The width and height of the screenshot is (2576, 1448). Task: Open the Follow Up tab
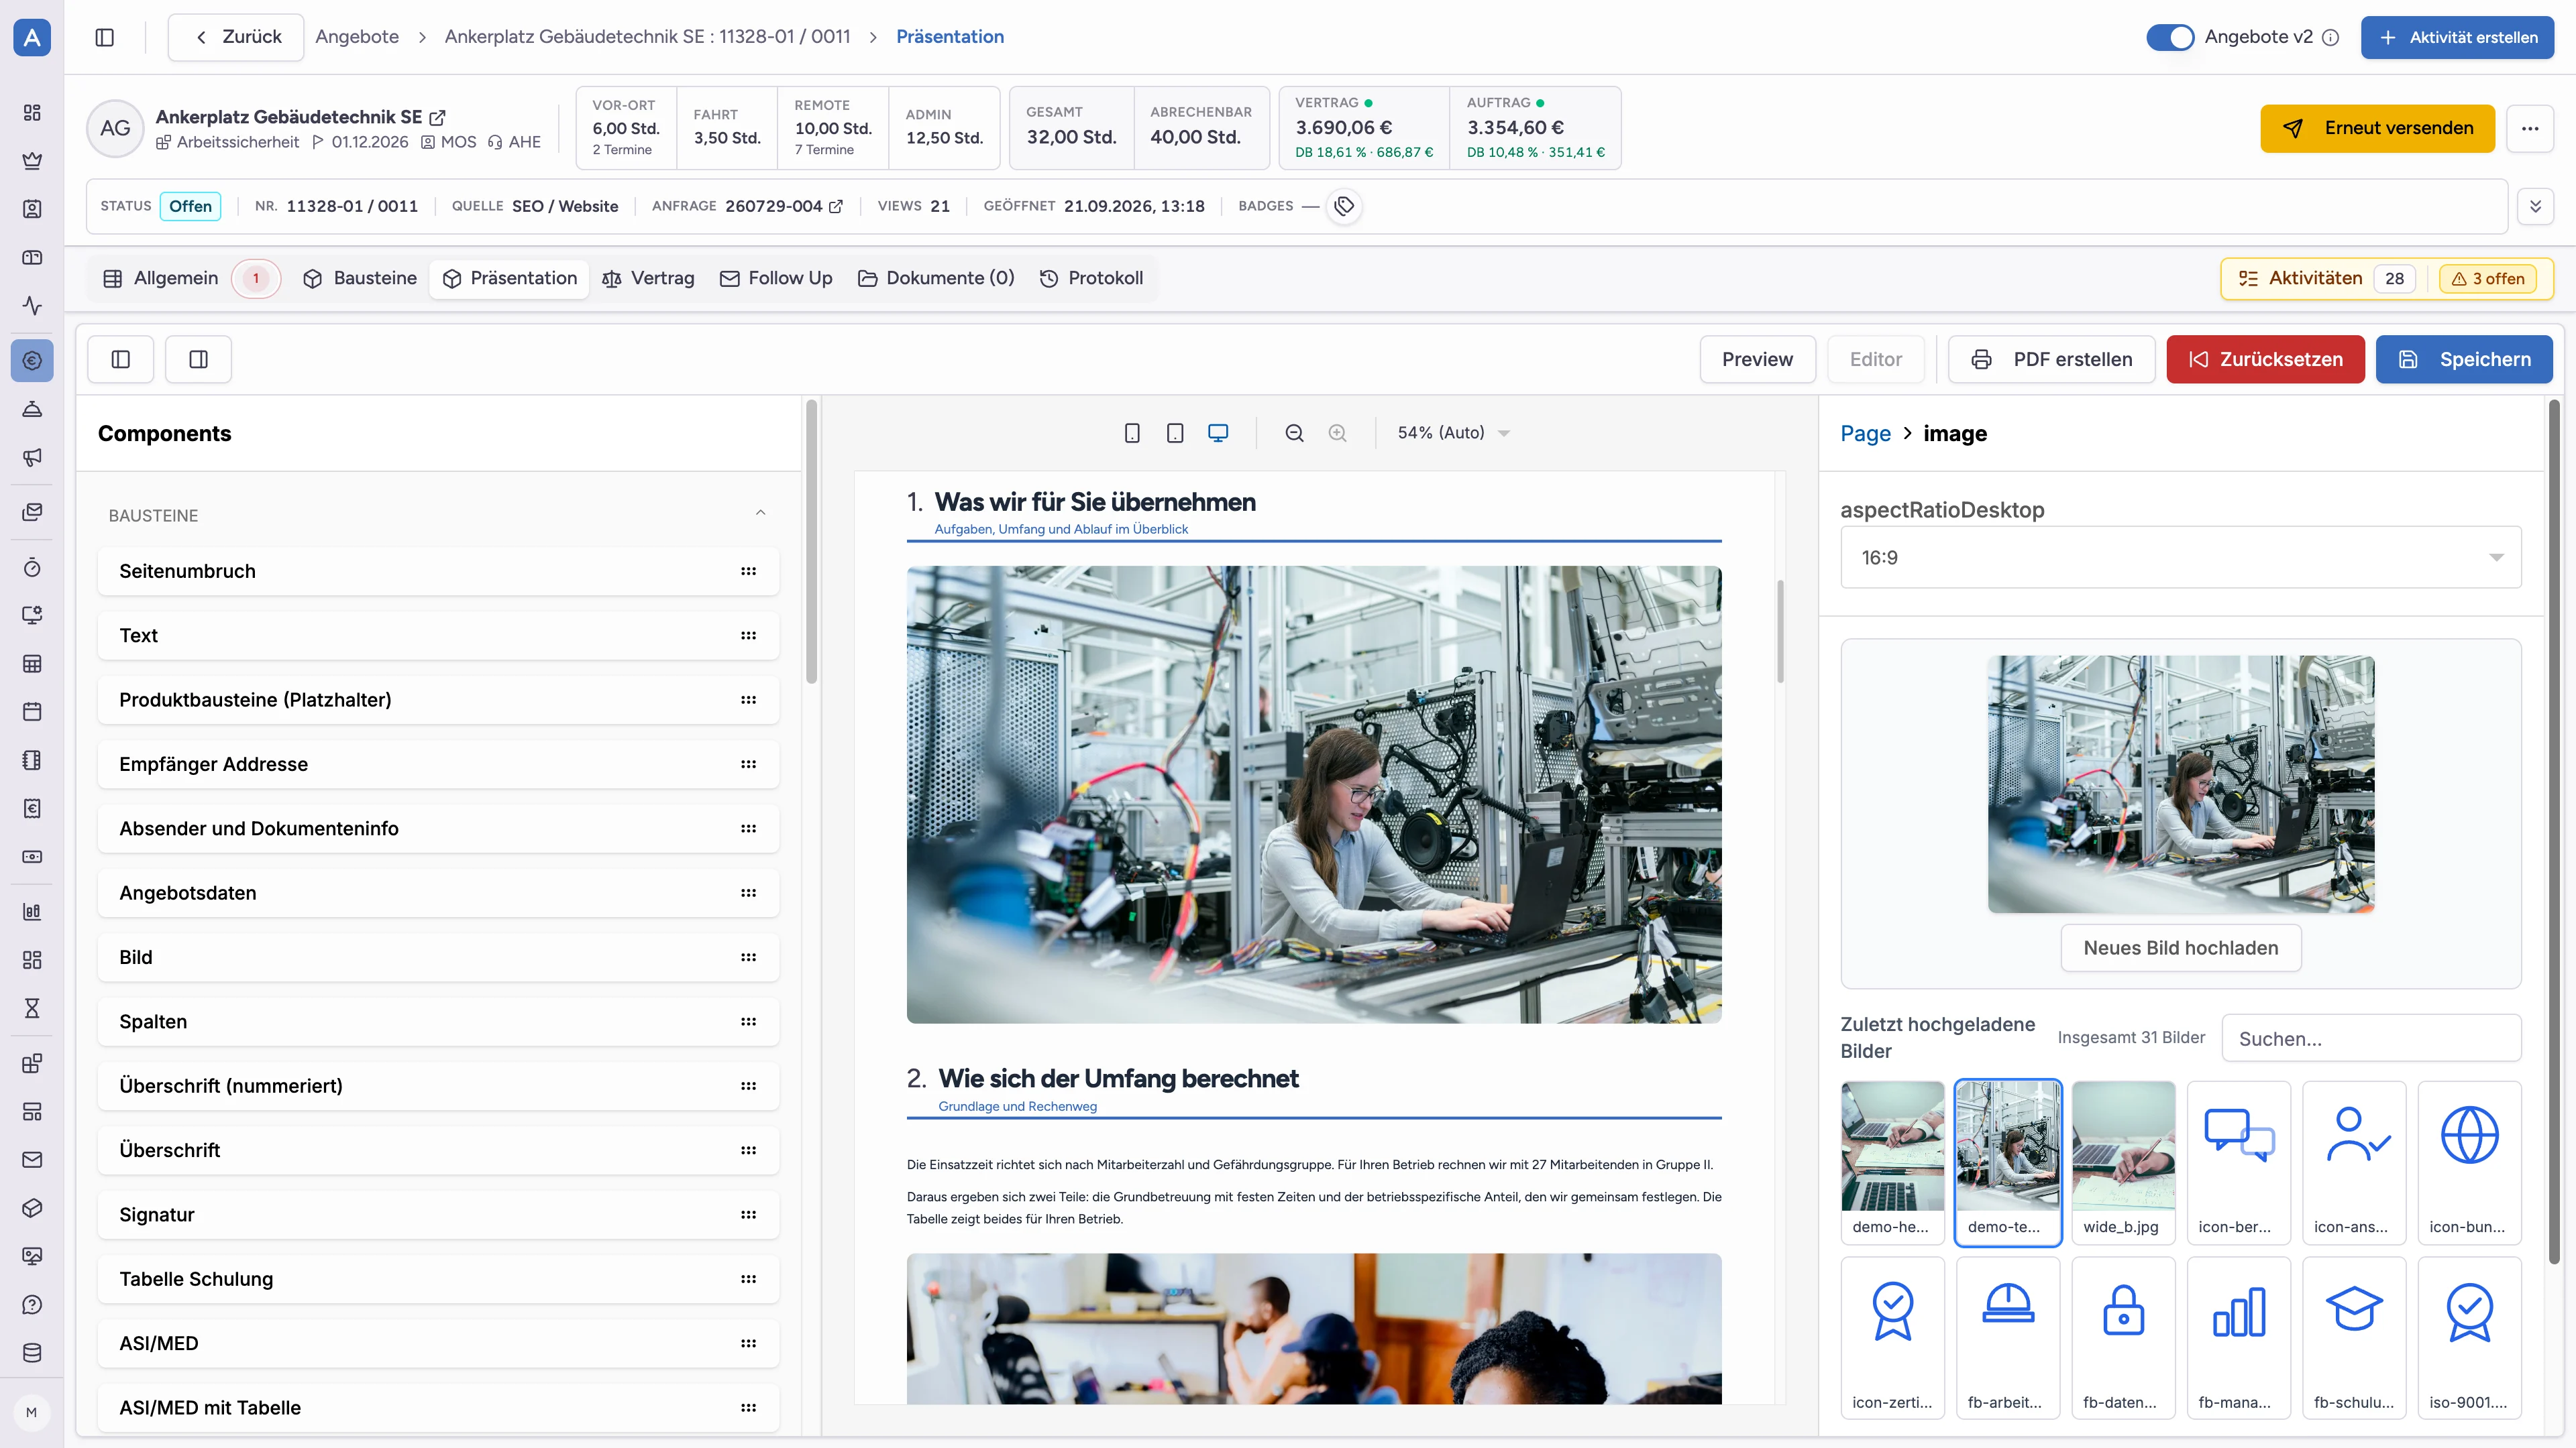[x=776, y=279]
